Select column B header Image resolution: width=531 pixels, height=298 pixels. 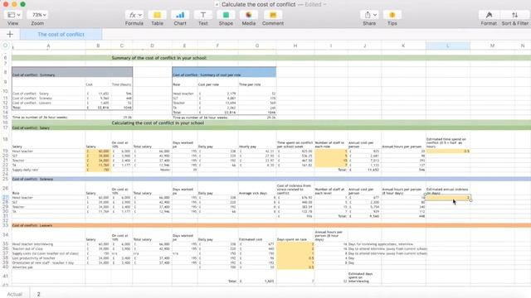pos(98,46)
